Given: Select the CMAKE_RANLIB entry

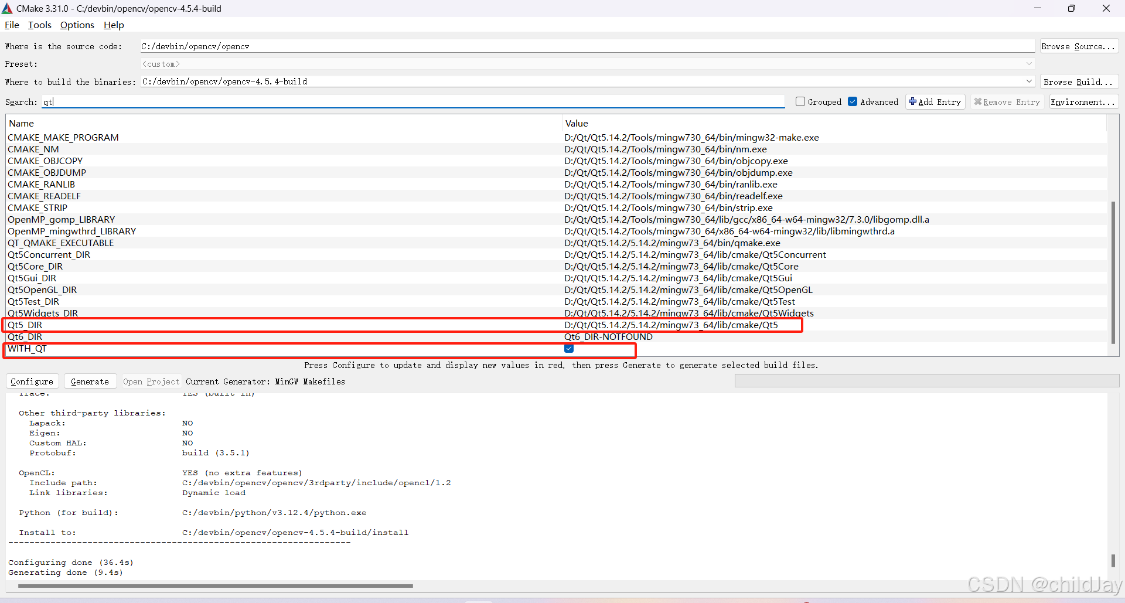Looking at the screenshot, I should (x=41, y=185).
